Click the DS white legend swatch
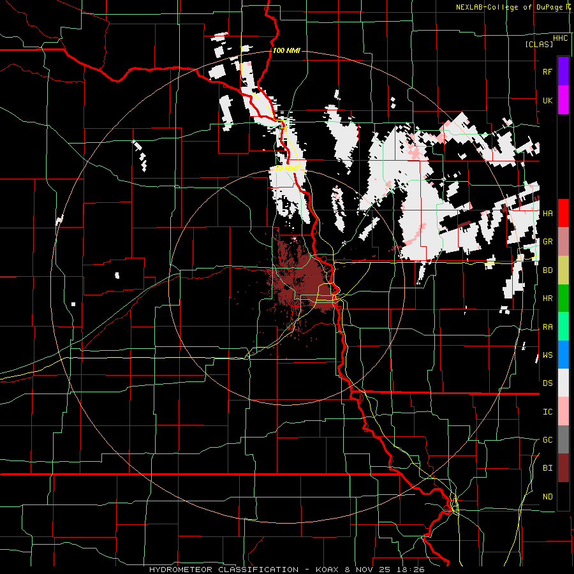Image resolution: width=574 pixels, height=574 pixels. click(563, 383)
